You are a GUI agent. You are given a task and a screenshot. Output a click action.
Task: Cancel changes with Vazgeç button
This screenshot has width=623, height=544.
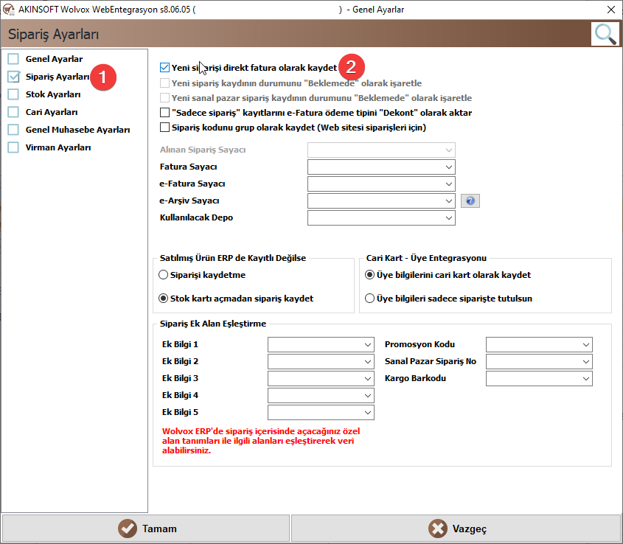tap(456, 529)
